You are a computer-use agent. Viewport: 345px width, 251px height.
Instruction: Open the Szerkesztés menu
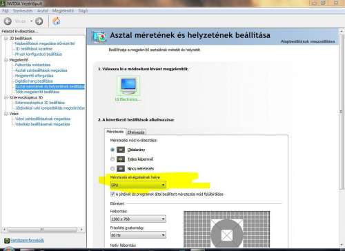23,11
